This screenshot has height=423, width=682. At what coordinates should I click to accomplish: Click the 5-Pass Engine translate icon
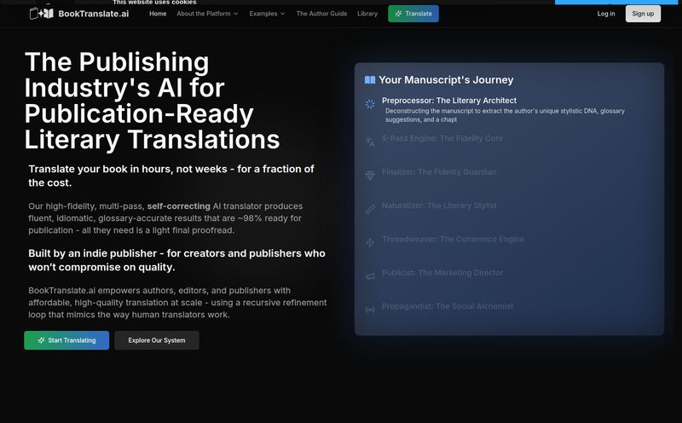[x=370, y=142]
